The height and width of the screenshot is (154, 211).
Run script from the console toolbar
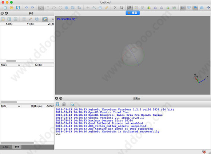[x=72, y=104]
